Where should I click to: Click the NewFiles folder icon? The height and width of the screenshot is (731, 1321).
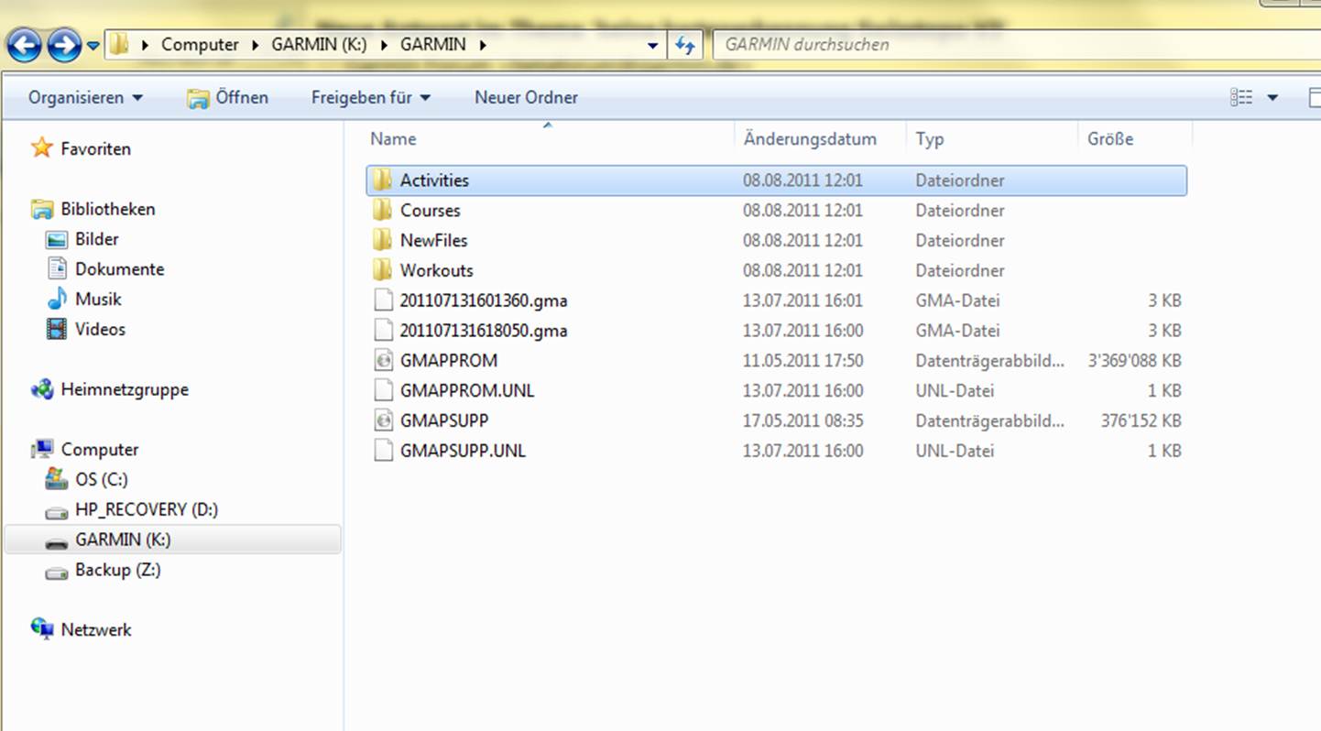pyautogui.click(x=382, y=240)
